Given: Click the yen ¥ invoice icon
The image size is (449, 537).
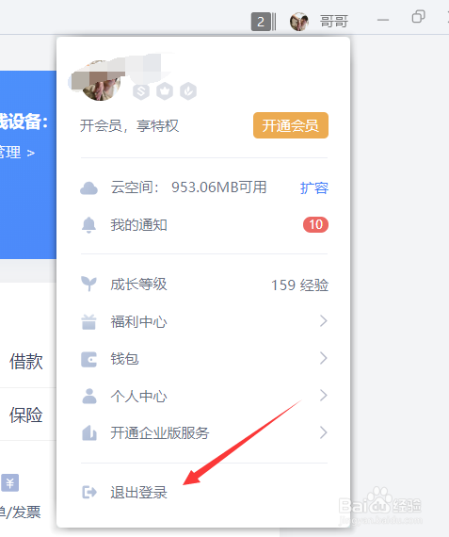Looking at the screenshot, I should [10, 483].
